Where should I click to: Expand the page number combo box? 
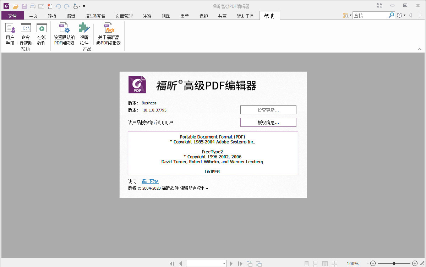click(224, 263)
